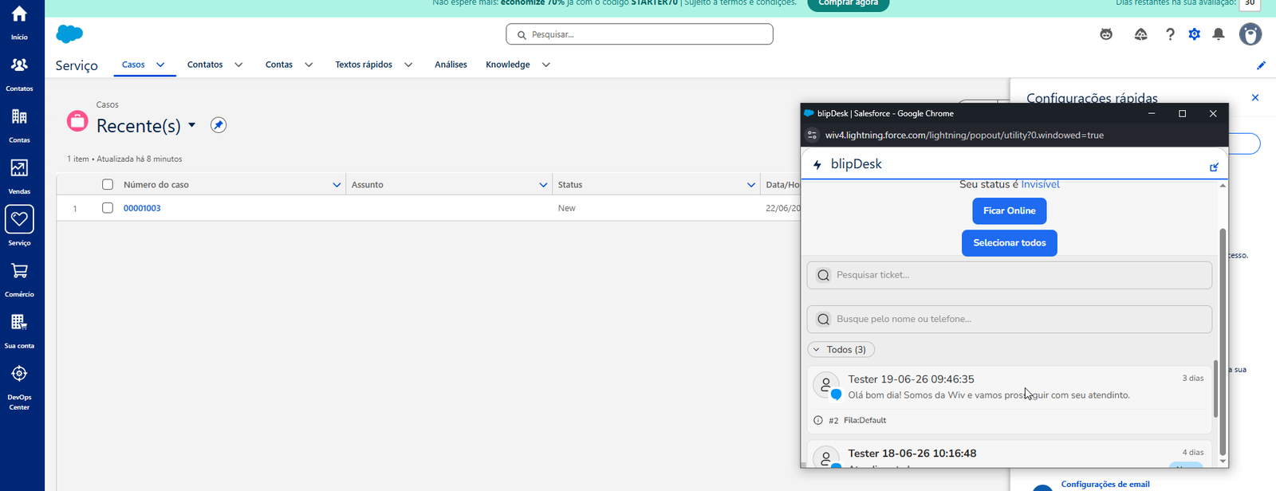Open the Recente(s) list view selector arrow
The width and height of the screenshot is (1276, 491).
pos(192,125)
